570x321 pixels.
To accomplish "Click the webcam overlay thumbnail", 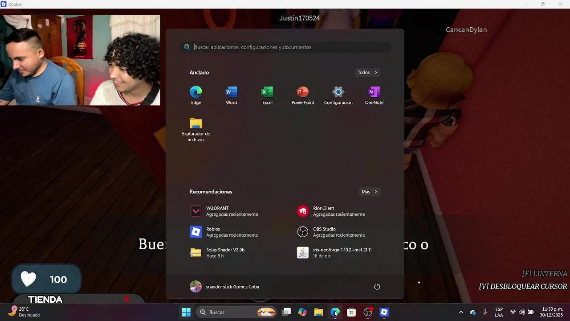I will [80, 60].
